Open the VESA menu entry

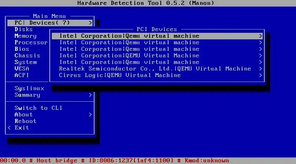(22, 68)
